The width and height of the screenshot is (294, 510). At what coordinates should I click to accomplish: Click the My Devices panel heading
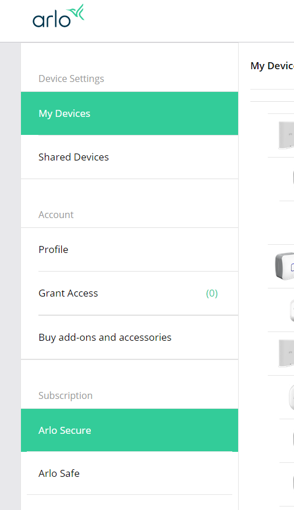[272, 66]
